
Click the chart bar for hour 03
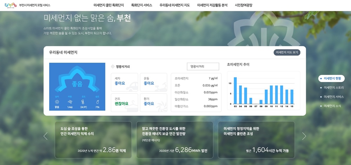tap(235, 90)
